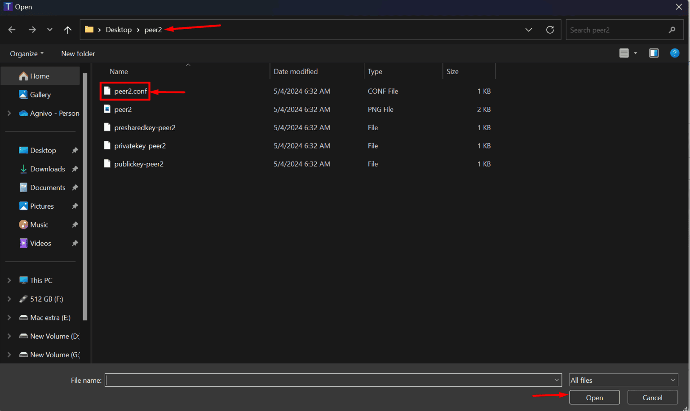Toggle the preview pane icon
This screenshot has height=411, width=690.
[654, 53]
